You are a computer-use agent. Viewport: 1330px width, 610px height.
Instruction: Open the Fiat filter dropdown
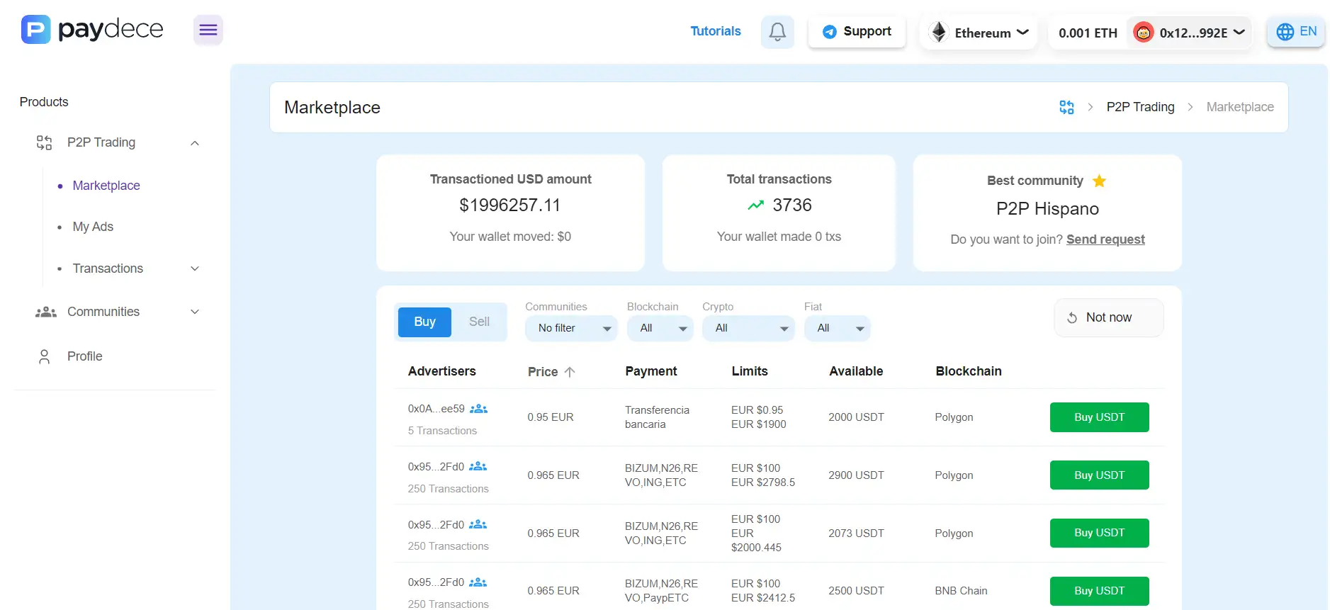838,328
